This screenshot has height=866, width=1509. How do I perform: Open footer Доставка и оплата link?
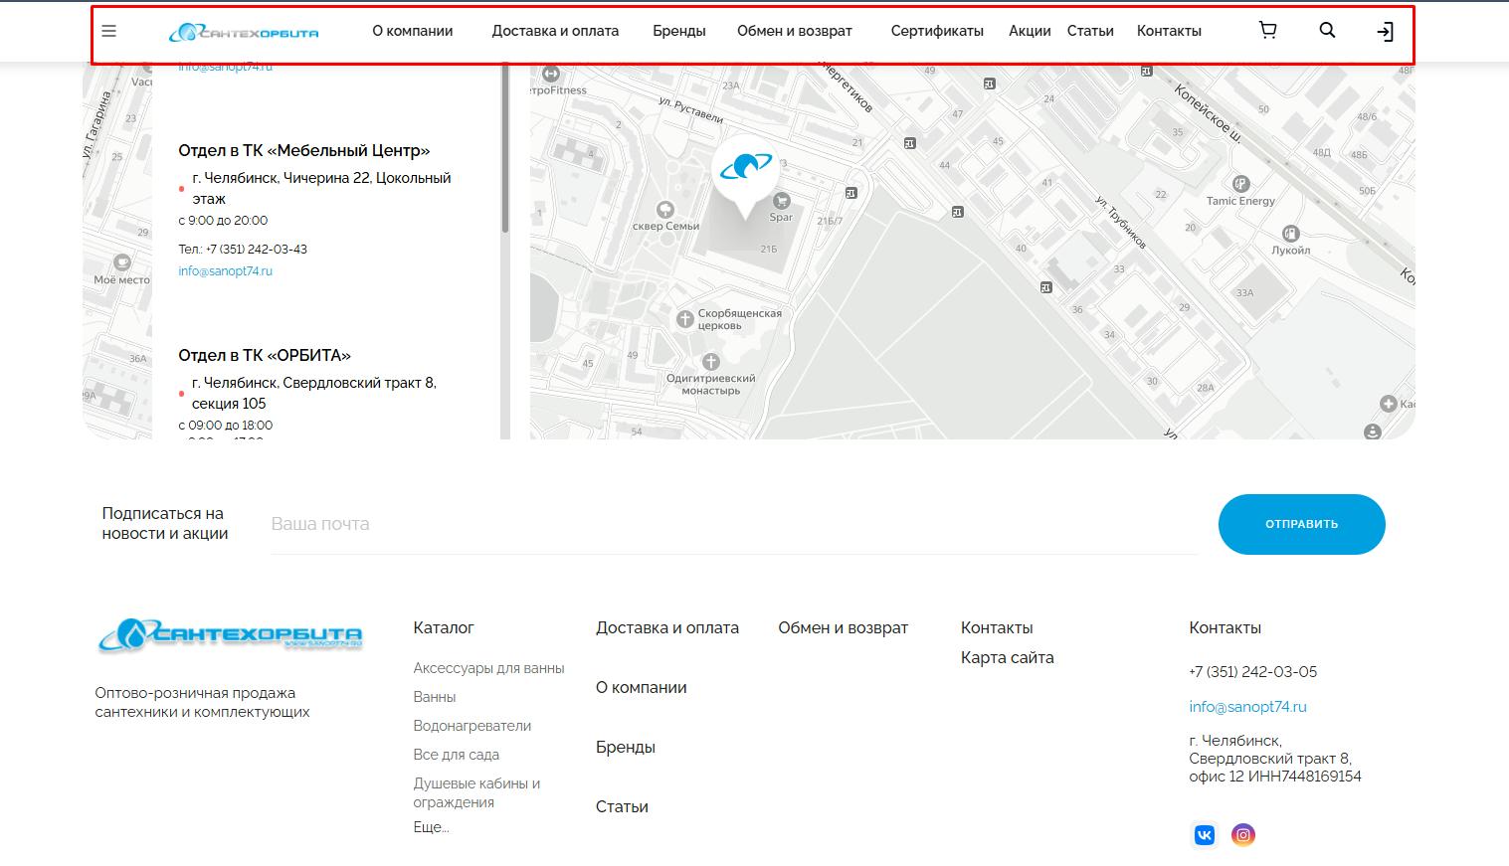click(667, 628)
